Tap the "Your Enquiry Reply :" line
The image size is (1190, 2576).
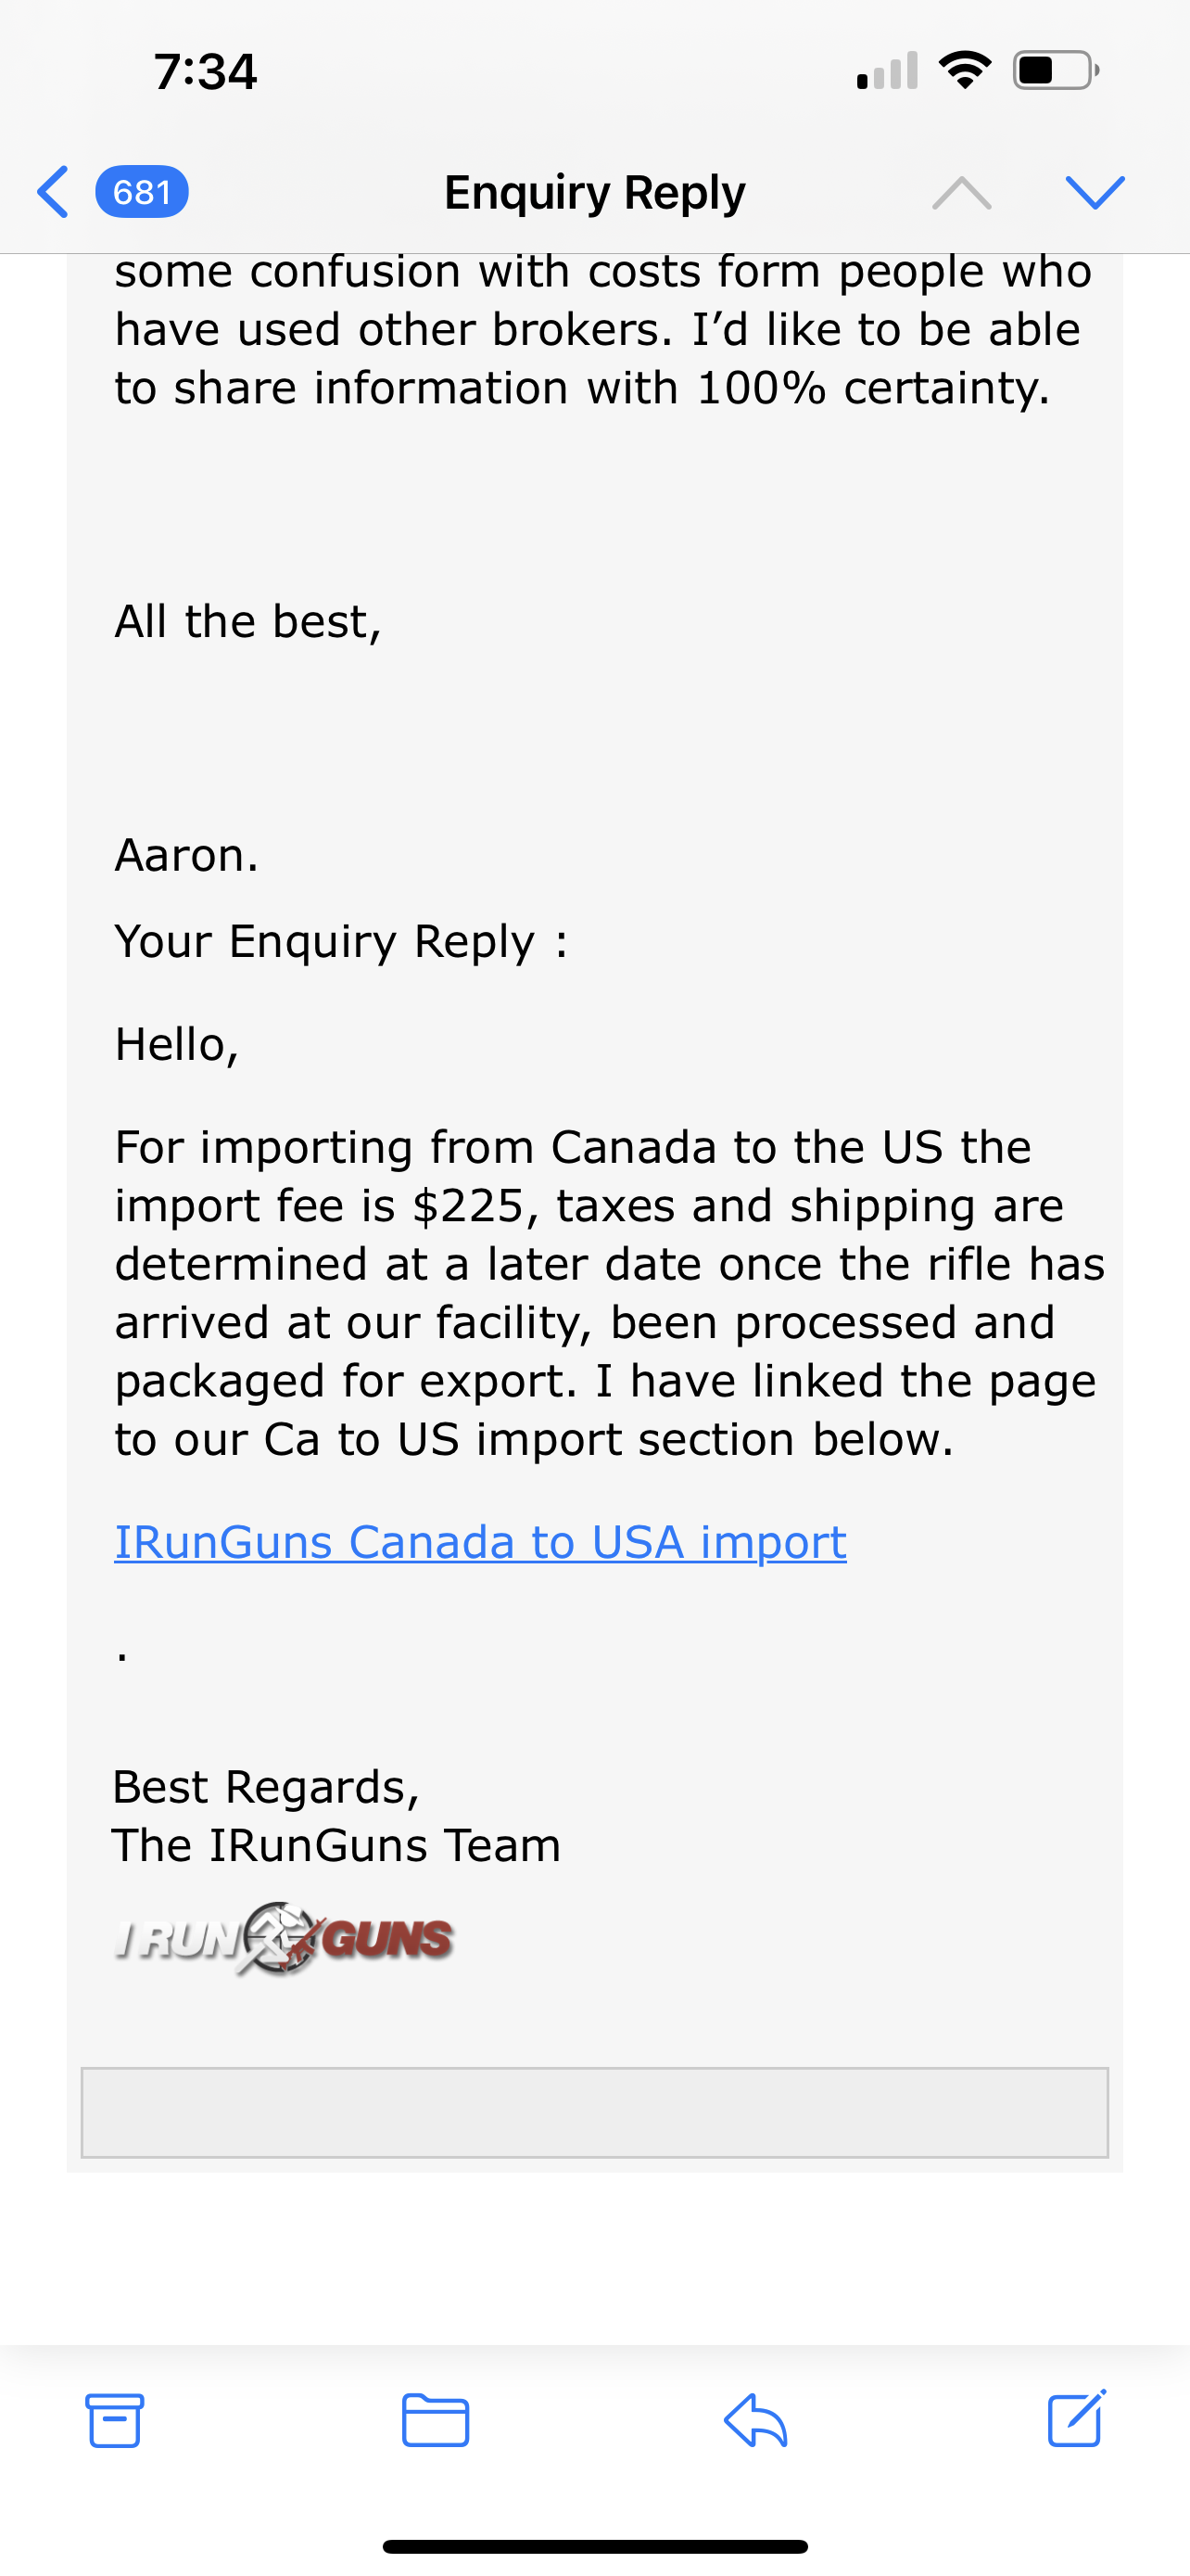pos(342,941)
